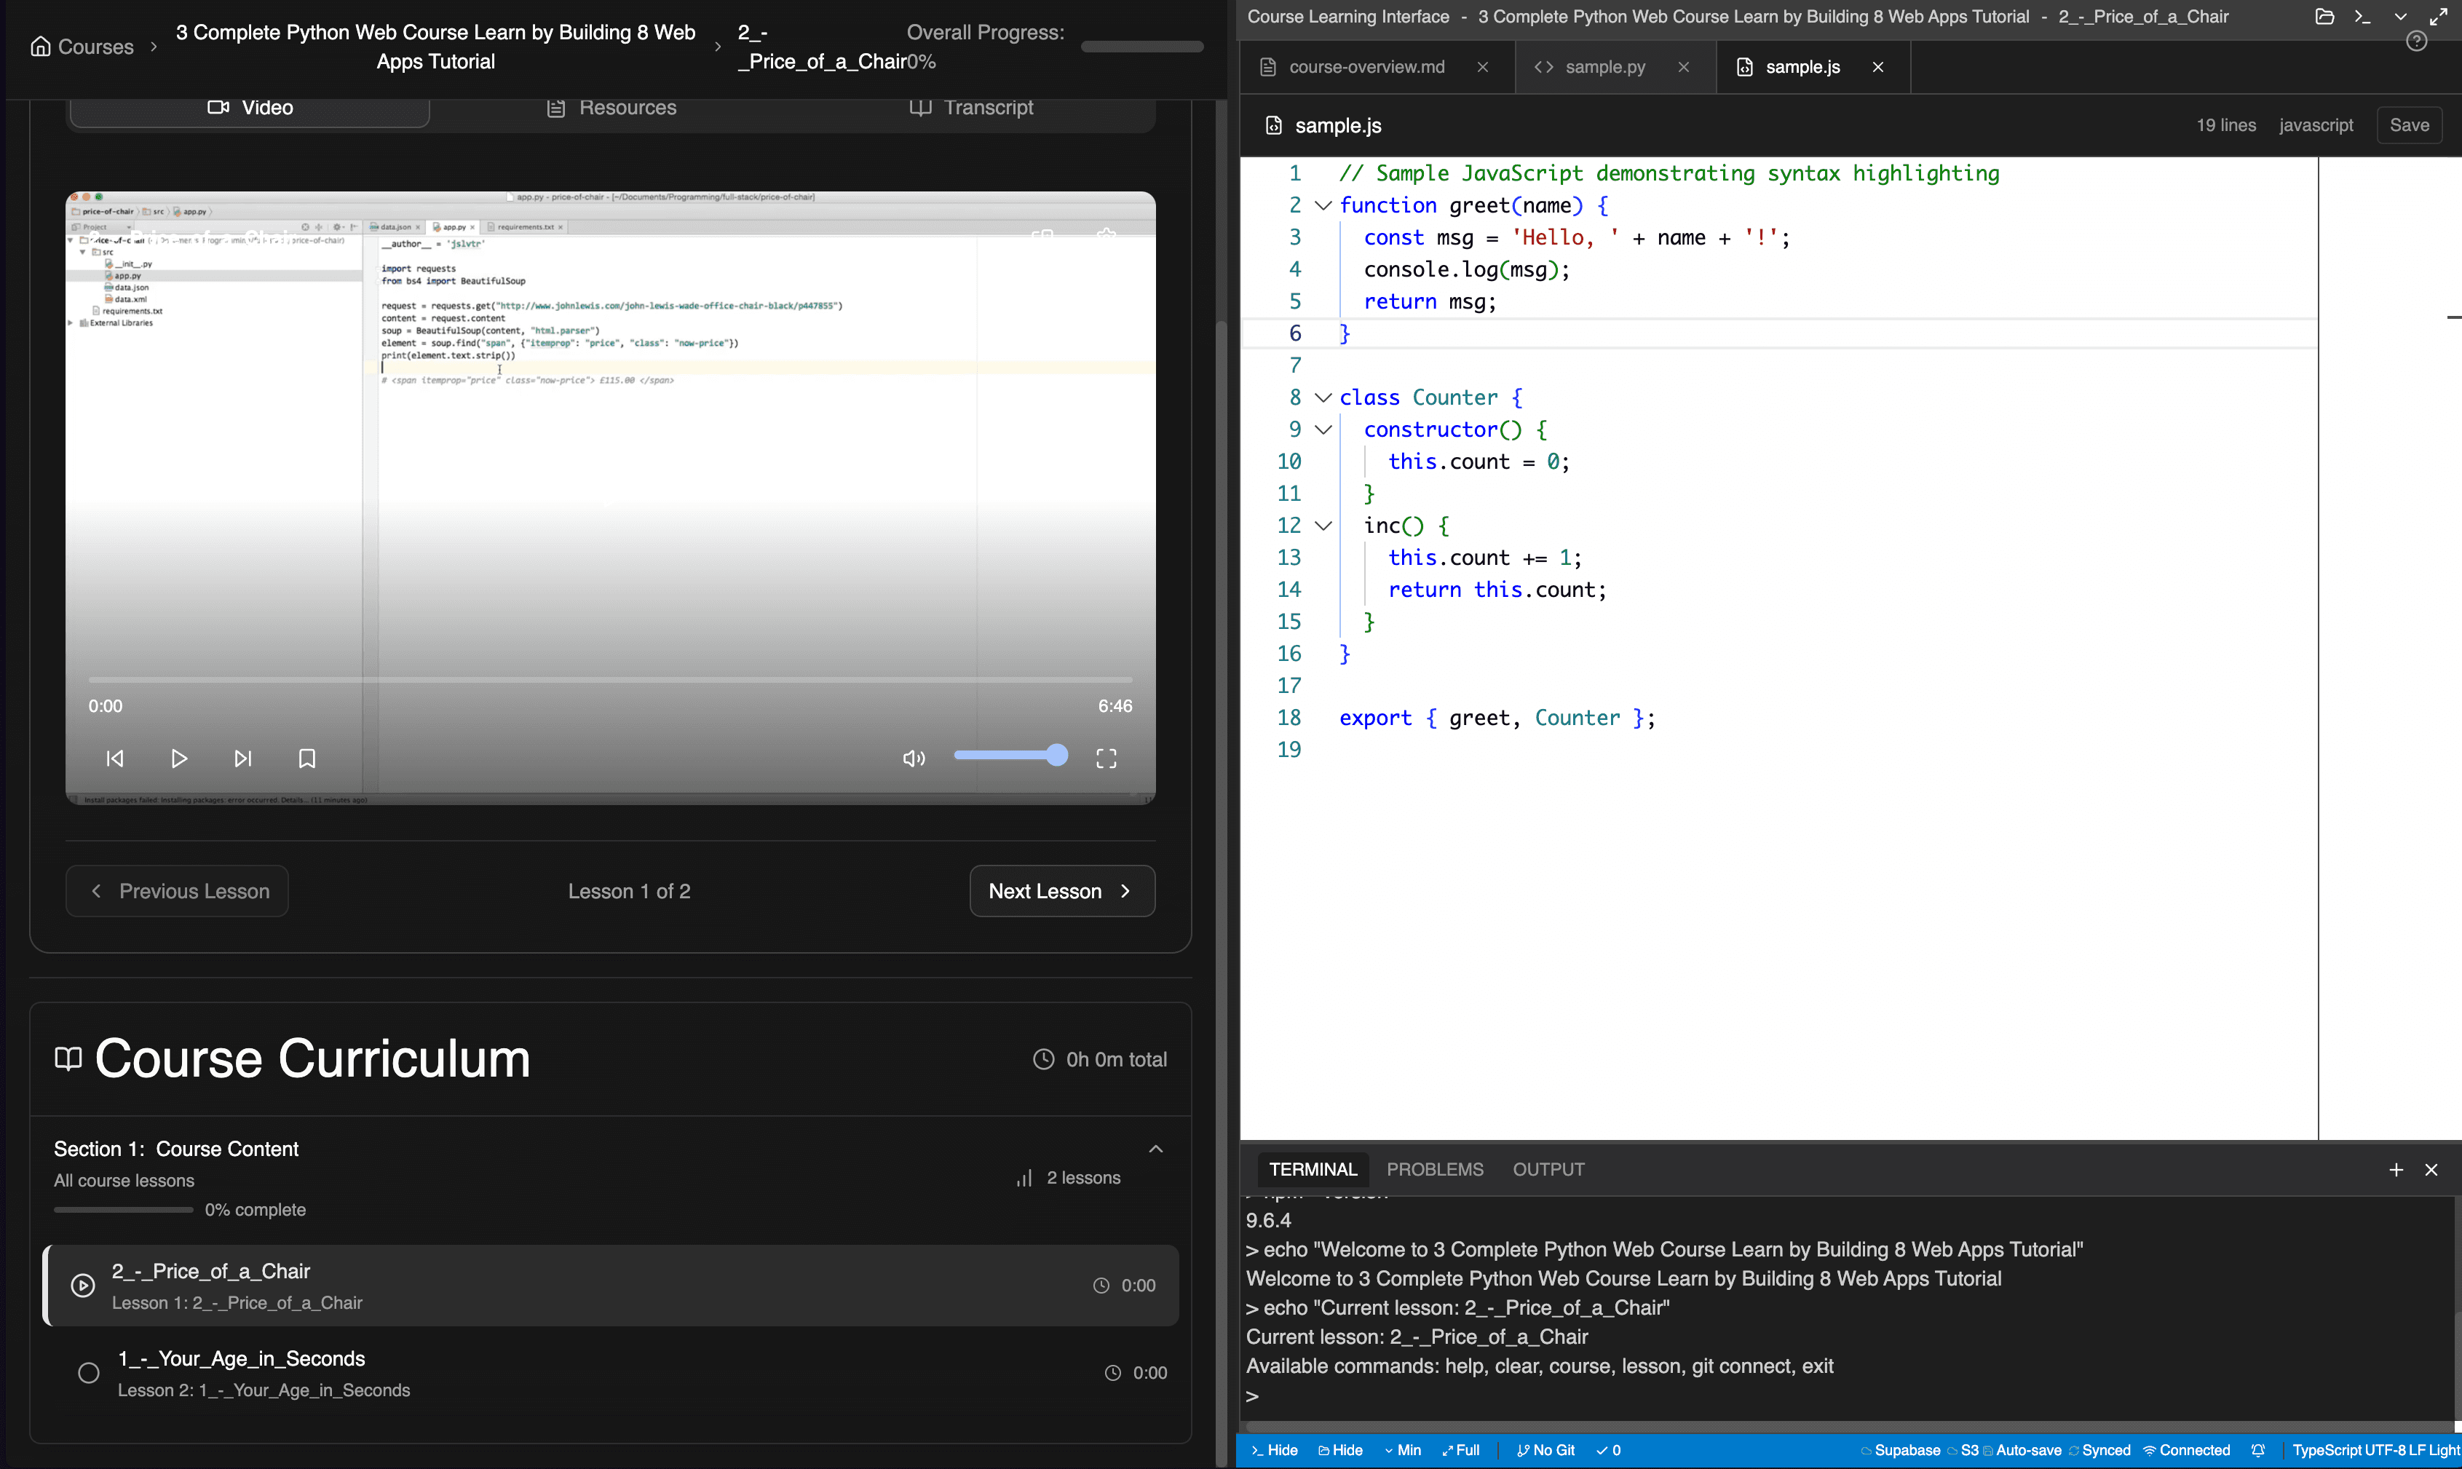Collapse Section 1 Course Content

tap(1155, 1148)
